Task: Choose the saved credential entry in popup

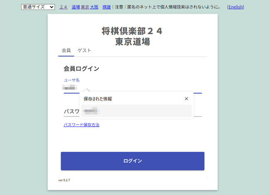Action: [136, 111]
